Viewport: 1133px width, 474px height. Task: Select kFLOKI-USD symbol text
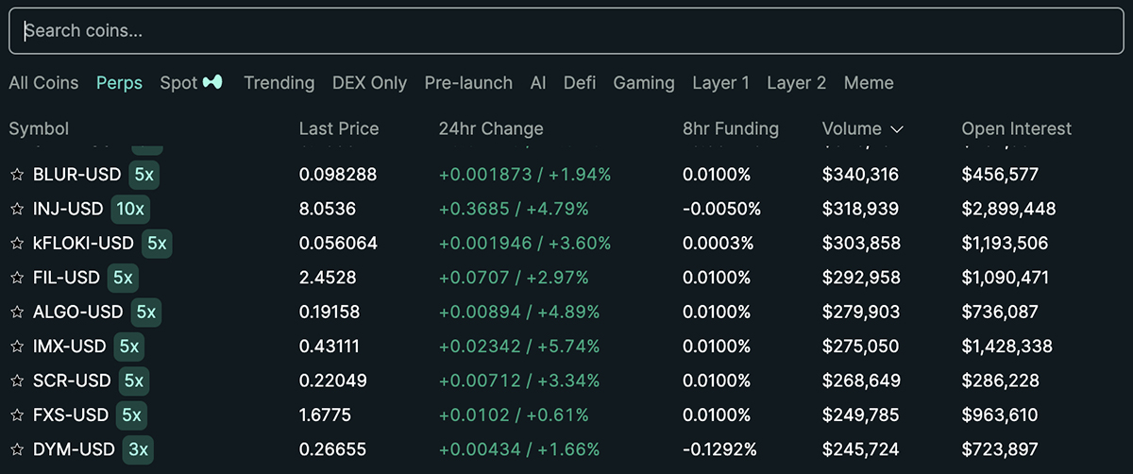[83, 244]
